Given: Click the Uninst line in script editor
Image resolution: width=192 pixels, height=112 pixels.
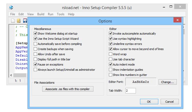Looking at the screenshot, I should [x=22, y=64].
